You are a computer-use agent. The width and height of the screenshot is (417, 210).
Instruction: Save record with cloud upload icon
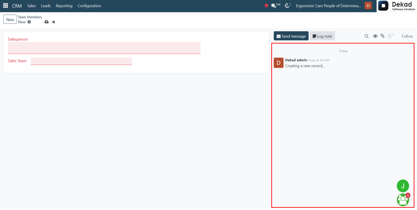[46, 22]
